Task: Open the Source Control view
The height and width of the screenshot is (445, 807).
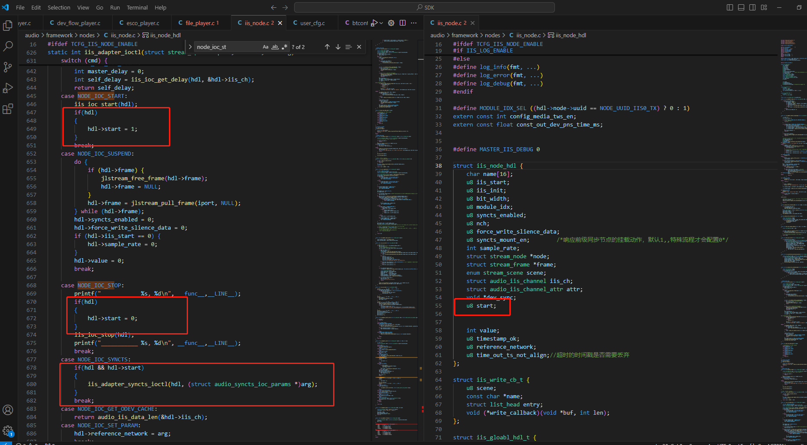Action: 8,67
